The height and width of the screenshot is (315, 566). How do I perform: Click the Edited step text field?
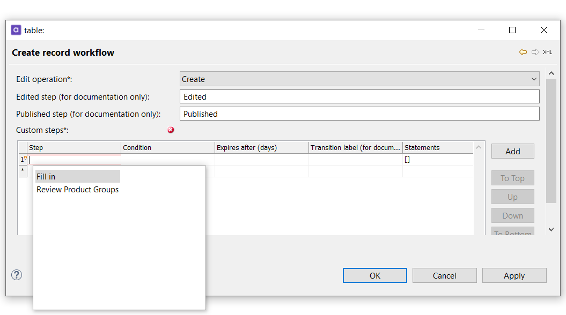359,96
